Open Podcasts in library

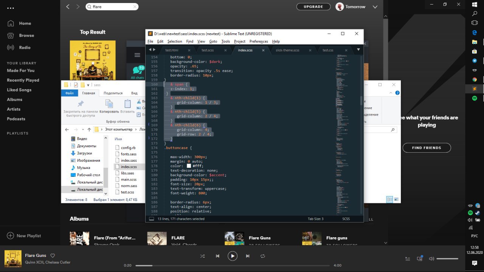pos(16,119)
